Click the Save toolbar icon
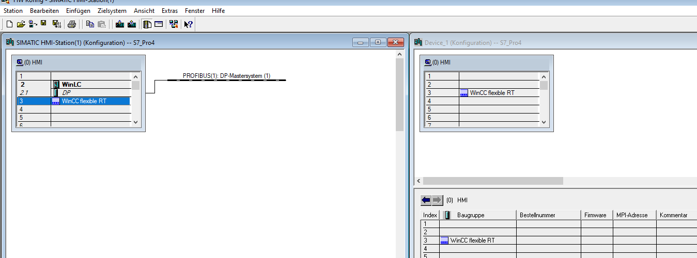697x258 pixels. (44, 24)
